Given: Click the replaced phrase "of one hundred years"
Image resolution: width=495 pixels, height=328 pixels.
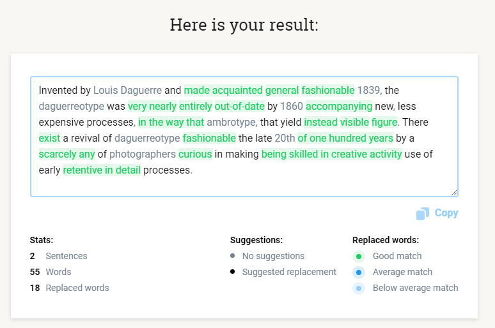Looking at the screenshot, I should pyautogui.click(x=345, y=138).
